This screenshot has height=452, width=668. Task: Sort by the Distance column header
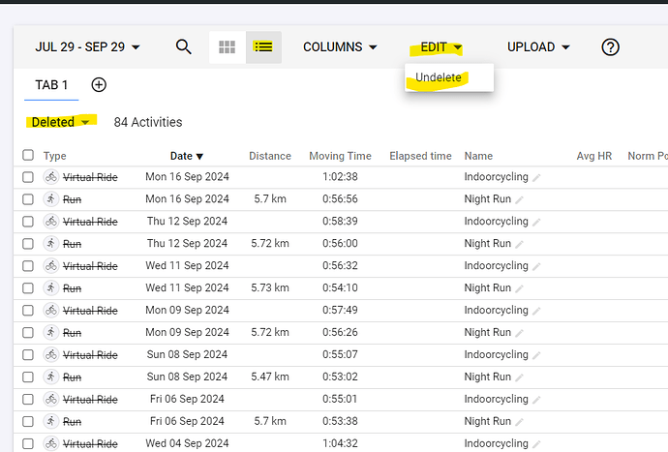tap(270, 156)
